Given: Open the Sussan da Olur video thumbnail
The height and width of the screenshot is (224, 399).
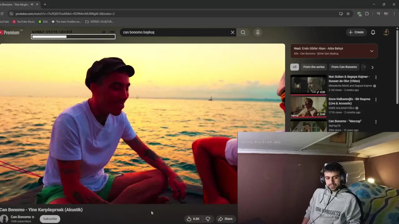Looking at the screenshot, I should tap(309, 85).
